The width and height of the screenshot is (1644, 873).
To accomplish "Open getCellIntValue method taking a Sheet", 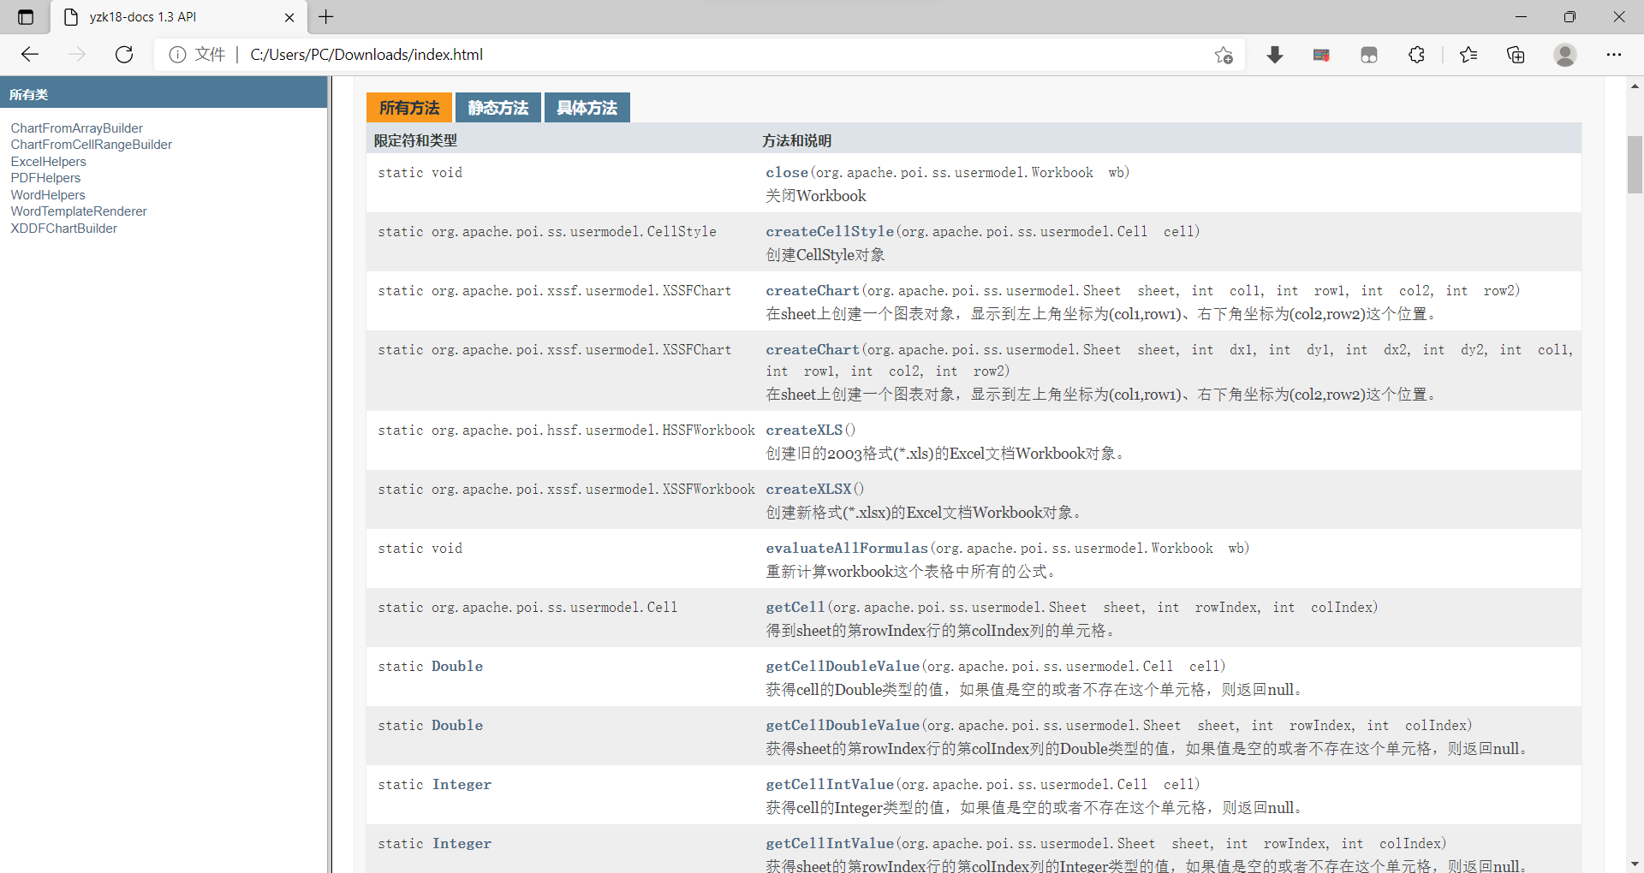I will 830,844.
